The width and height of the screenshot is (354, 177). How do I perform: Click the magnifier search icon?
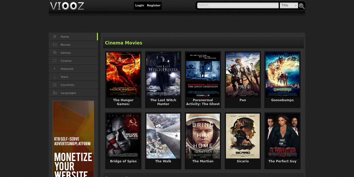coord(302,6)
